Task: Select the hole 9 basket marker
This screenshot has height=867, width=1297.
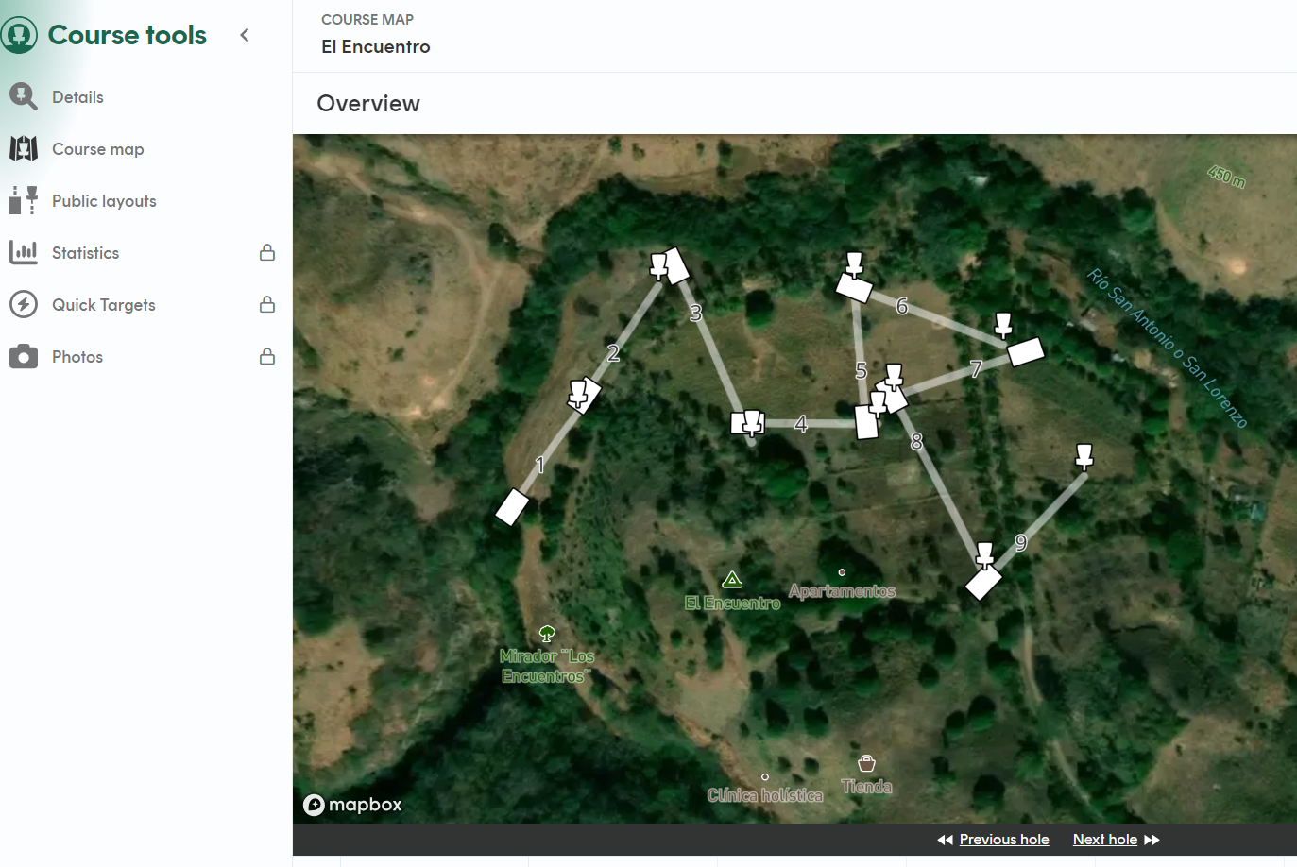Action: coord(1084,457)
